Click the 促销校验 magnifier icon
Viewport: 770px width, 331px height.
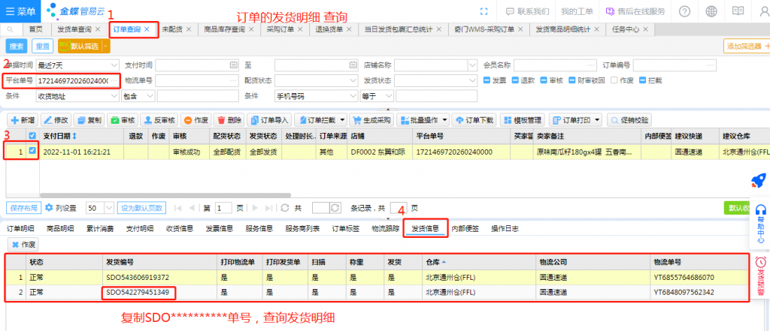614,120
